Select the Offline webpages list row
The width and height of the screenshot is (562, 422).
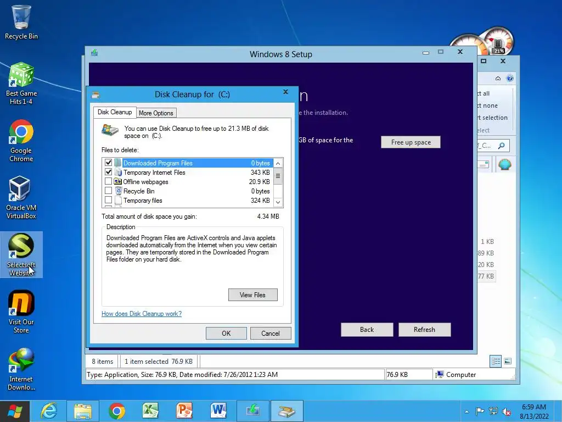[189, 181]
